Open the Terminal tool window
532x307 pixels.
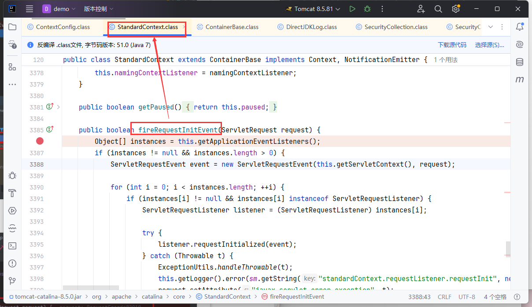coord(12,246)
